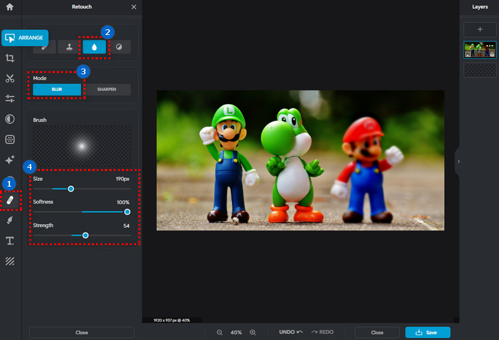Viewport: 499px width, 340px height.
Task: Set Mode to BLUR
Action: click(57, 89)
